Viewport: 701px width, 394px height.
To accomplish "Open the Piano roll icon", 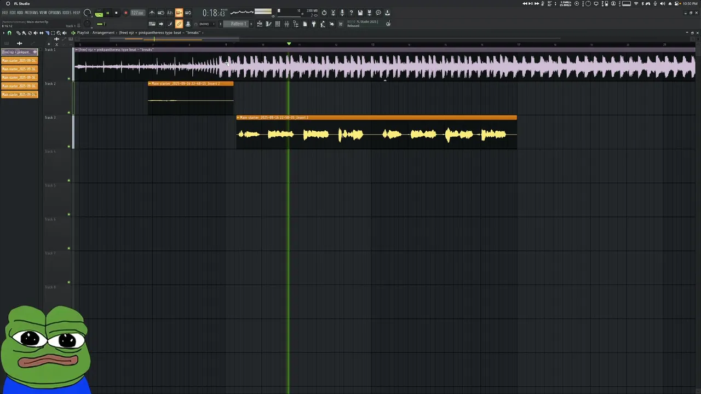I will tap(268, 24).
